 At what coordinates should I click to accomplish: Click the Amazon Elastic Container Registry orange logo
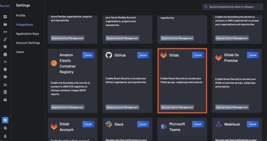54,63
